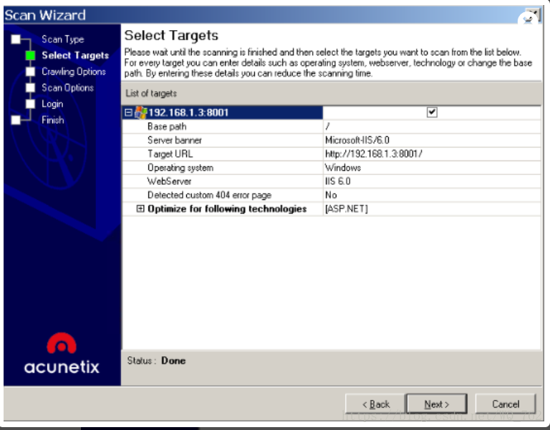Click the Server banner label
The image size is (550, 430).
click(174, 140)
